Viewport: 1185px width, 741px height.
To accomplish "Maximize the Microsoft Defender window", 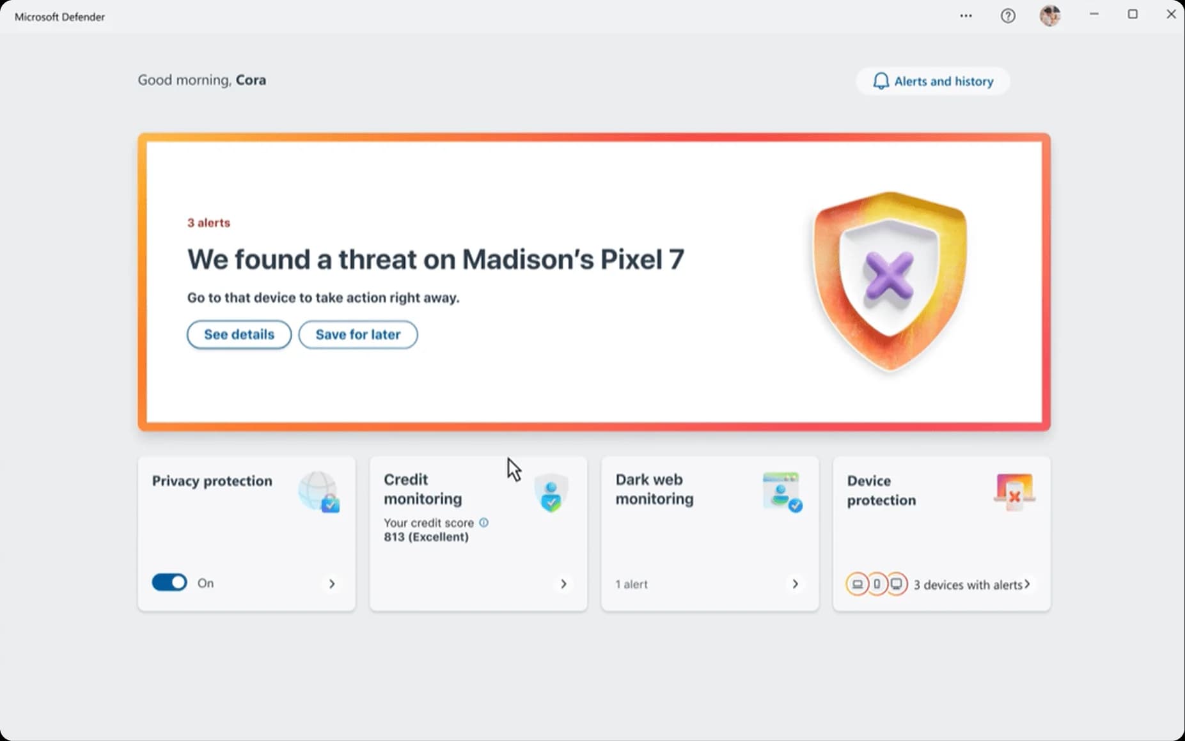I will [x=1133, y=14].
